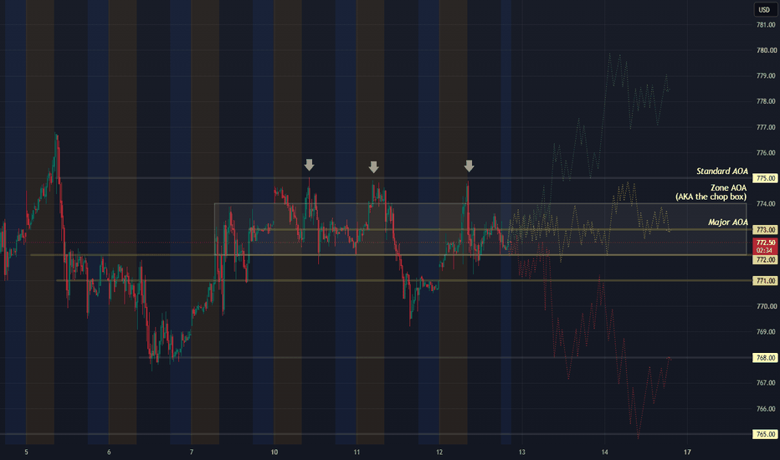Select the Major AOA label
This screenshot has height=460, width=780.
(728, 222)
